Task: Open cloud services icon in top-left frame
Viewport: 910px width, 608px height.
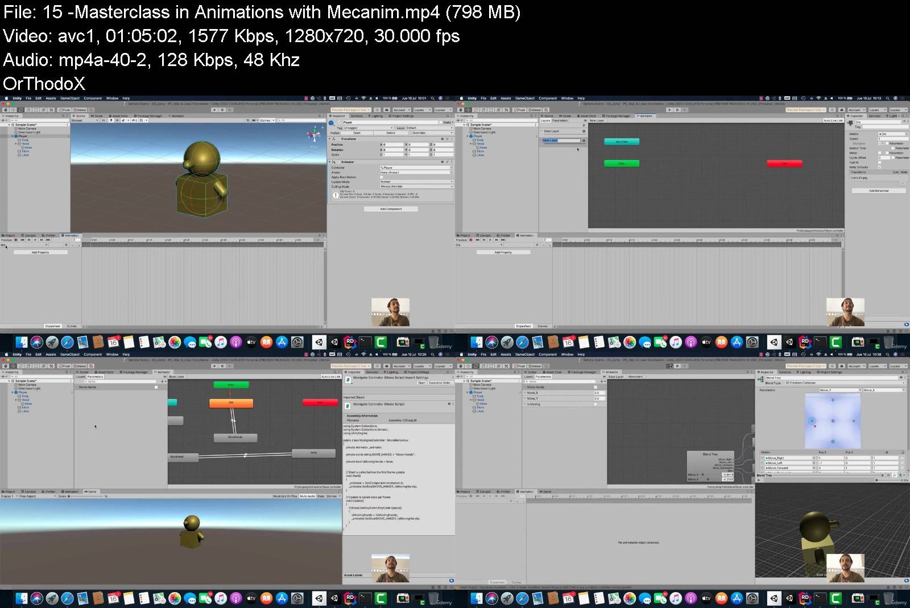Action: pos(387,110)
